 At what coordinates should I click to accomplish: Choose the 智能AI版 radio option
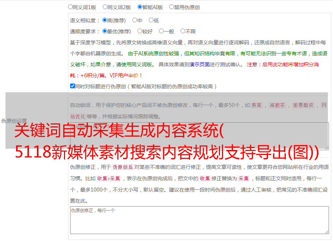tap(140, 7)
